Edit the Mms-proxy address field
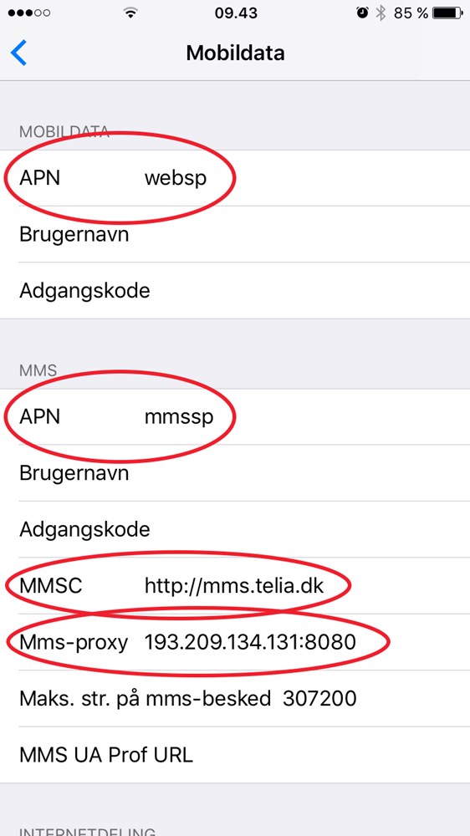470x836 pixels. coord(235,642)
